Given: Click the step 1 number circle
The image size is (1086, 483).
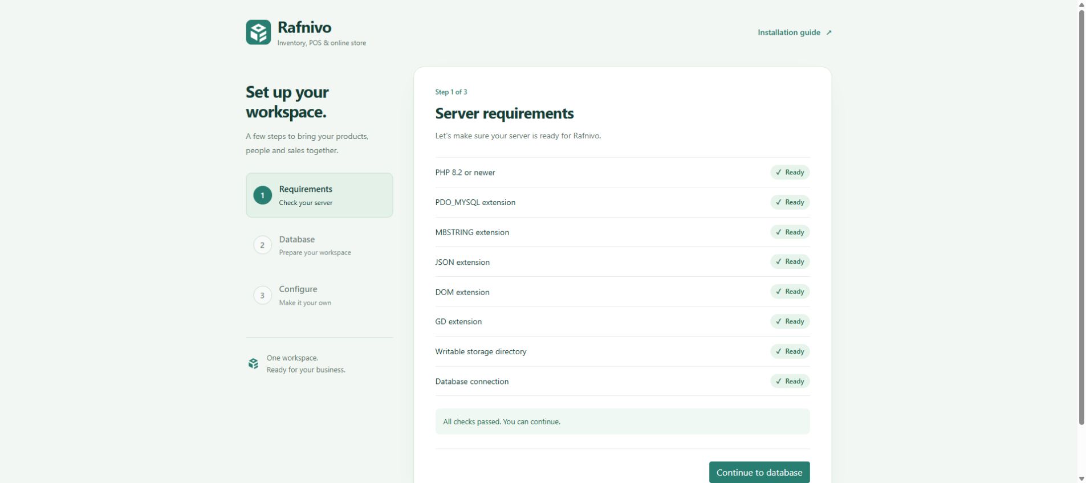Looking at the screenshot, I should point(262,195).
